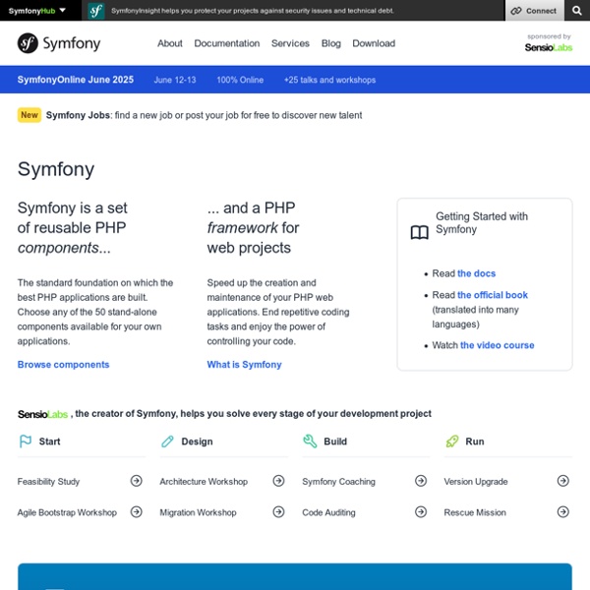This screenshot has width=590, height=590.
Task: Click the SensioLabs logo above the services list
Action: coord(42,414)
